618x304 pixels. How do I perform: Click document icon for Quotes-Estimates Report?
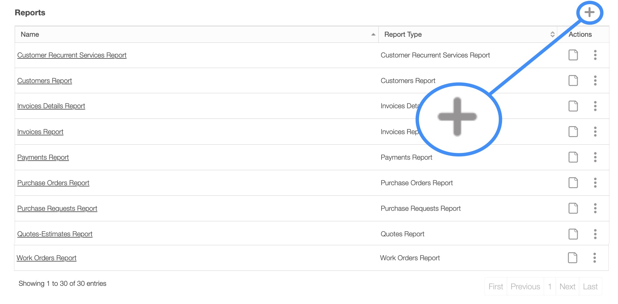pos(573,234)
